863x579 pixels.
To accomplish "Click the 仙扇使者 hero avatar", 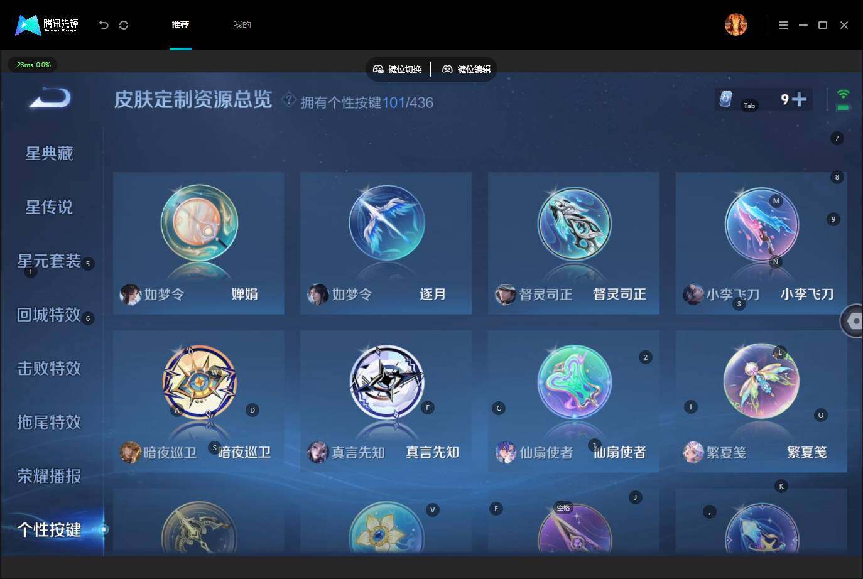I will pyautogui.click(x=506, y=452).
